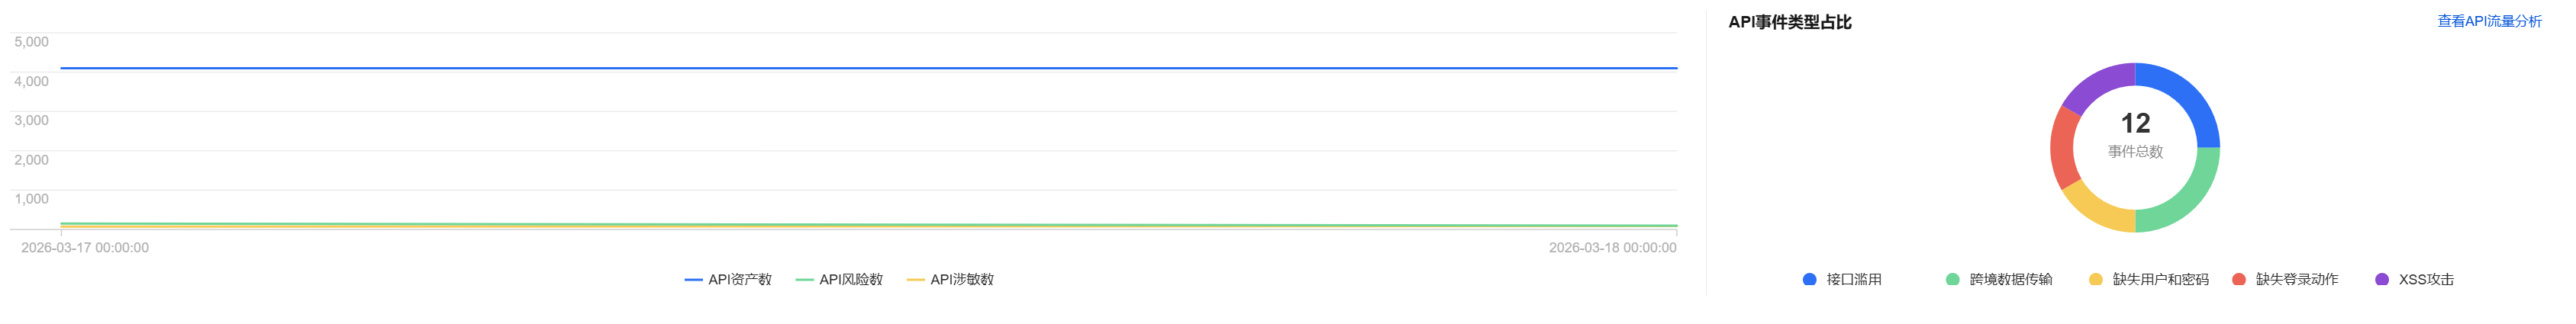Viewport: 2576px width, 324px height.
Task: Toggle the API资产数 series in the legend
Action: (728, 280)
